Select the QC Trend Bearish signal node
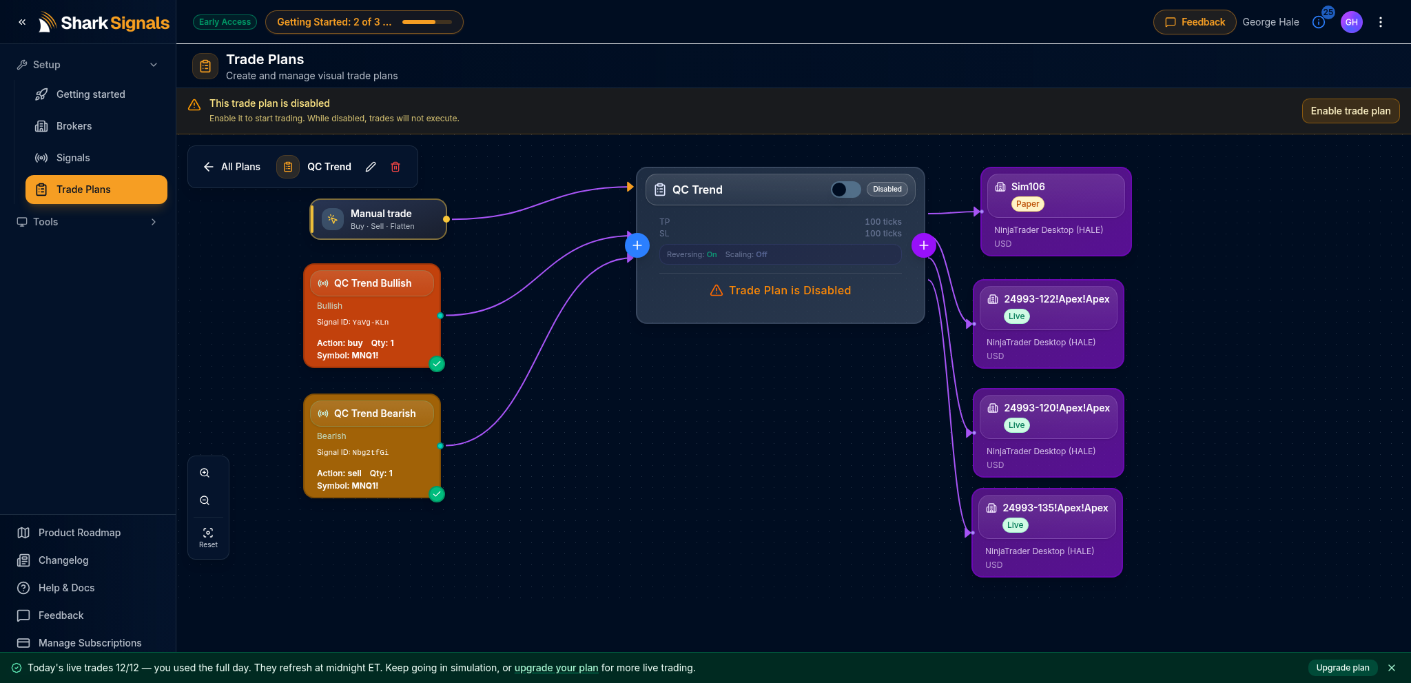This screenshot has width=1411, height=683. tap(372, 446)
